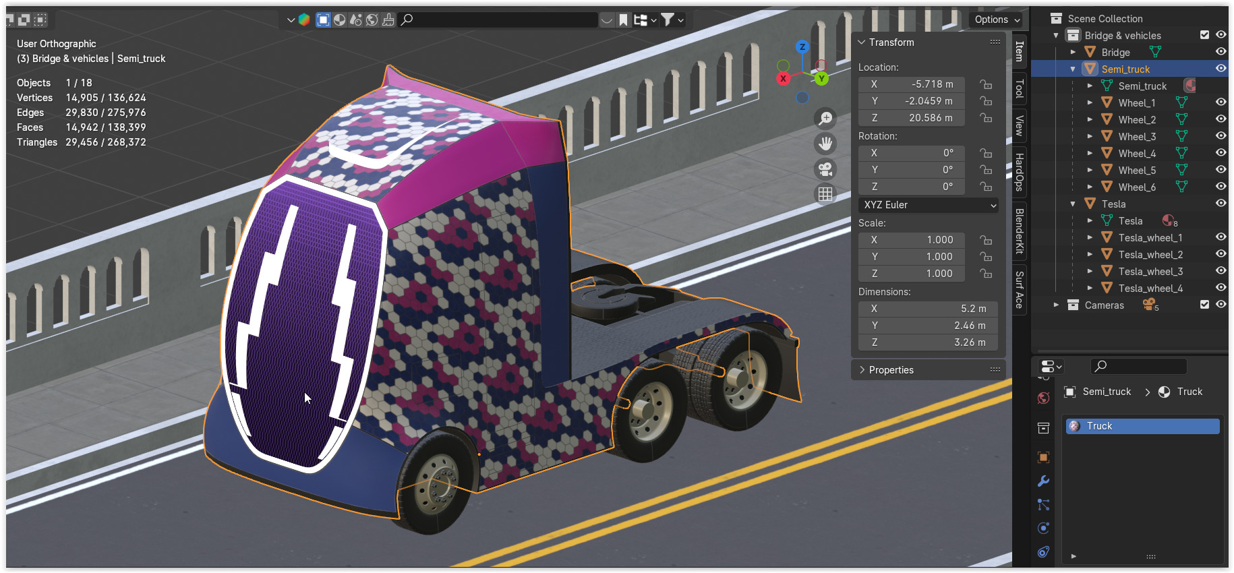Click the funnel filter icon
Image resolution: width=1234 pixels, height=573 pixels.
[668, 20]
